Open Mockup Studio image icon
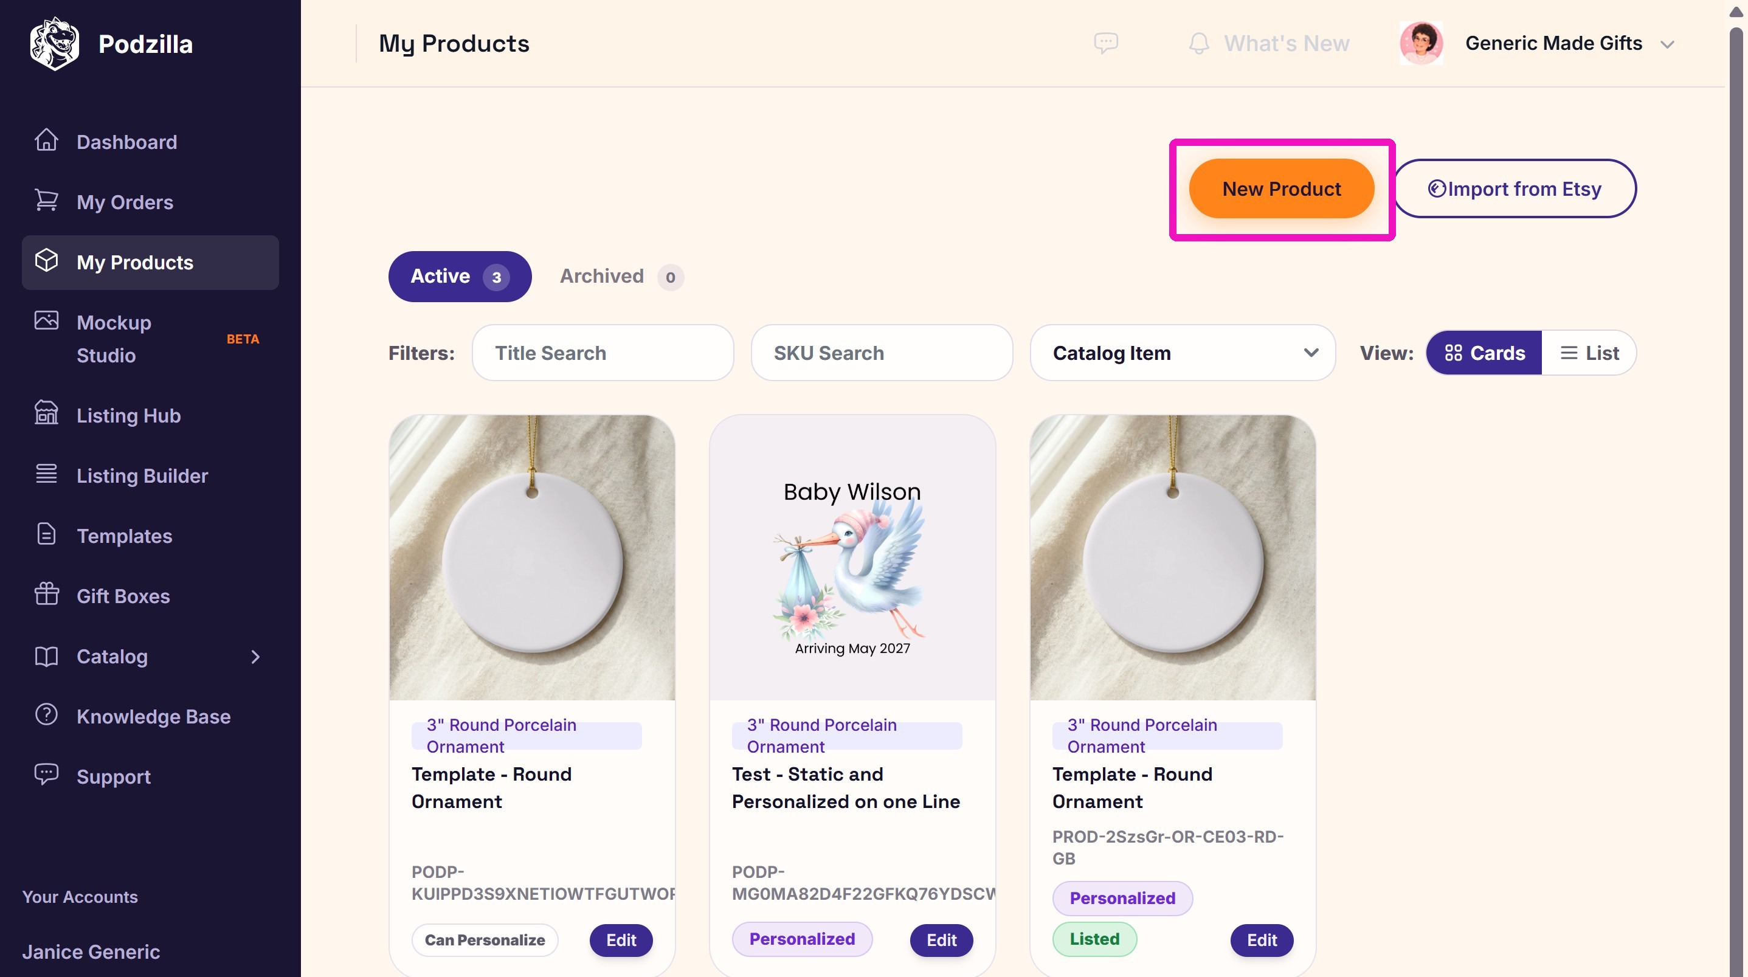This screenshot has height=977, width=1748. tap(46, 320)
